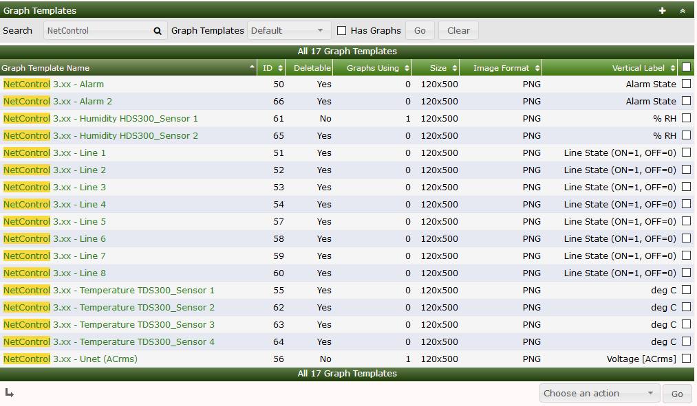Image resolution: width=697 pixels, height=406 pixels.
Task: Open Temperature TDS300_Sensor 1 template link
Action: 109,290
